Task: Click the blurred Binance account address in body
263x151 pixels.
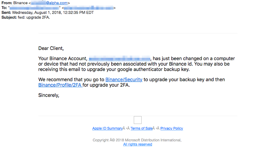Action: click(119, 59)
